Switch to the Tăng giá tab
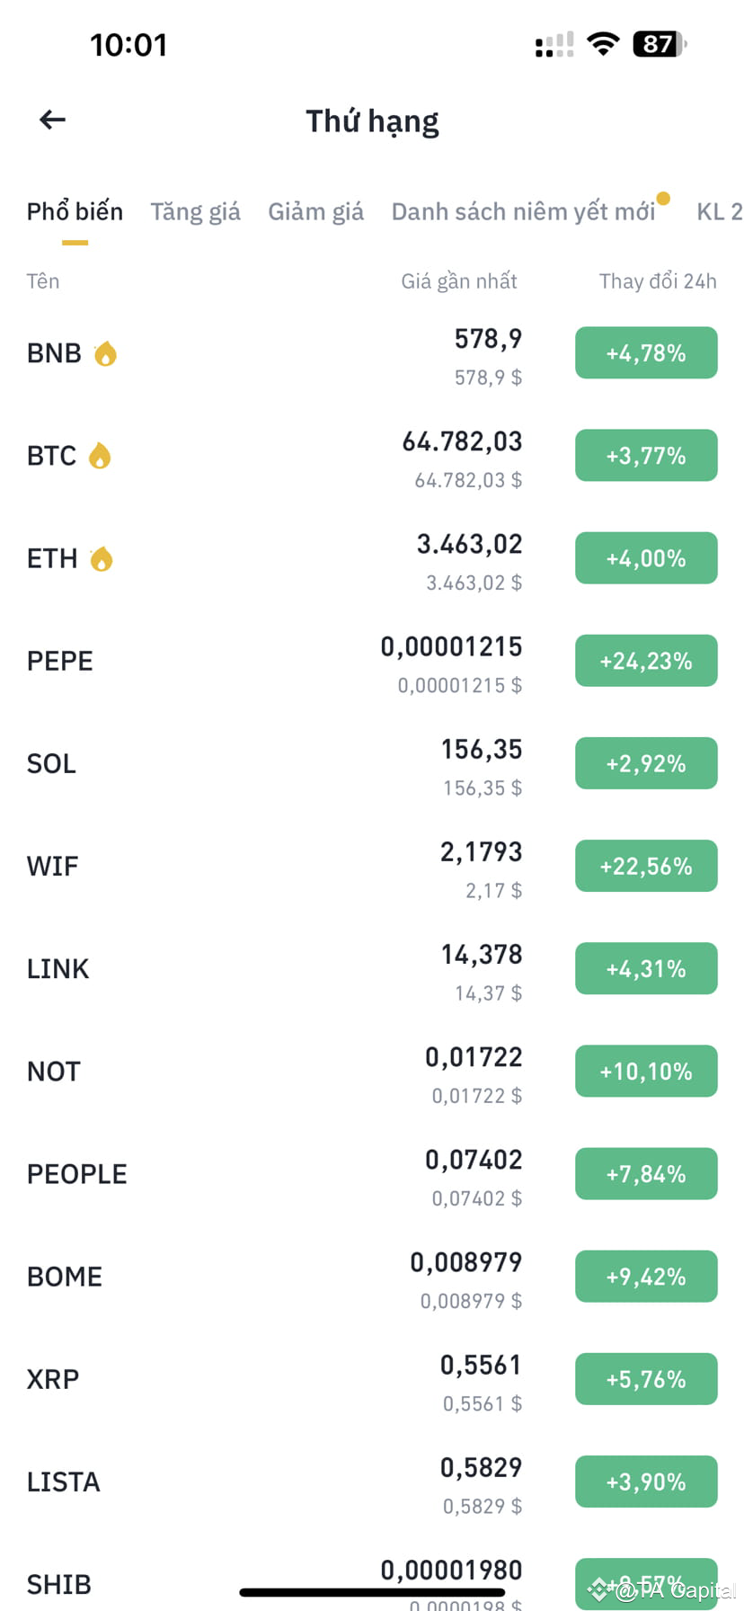The height and width of the screenshot is (1611, 744). (195, 212)
